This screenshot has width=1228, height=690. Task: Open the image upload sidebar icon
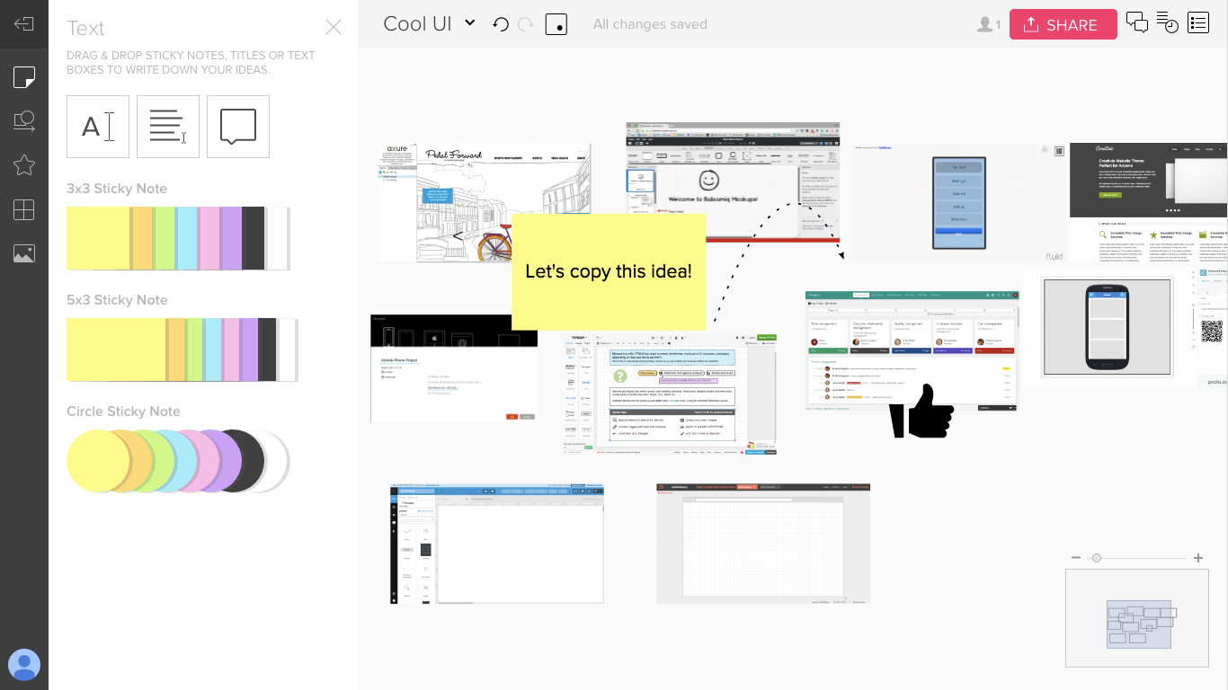coord(24,253)
